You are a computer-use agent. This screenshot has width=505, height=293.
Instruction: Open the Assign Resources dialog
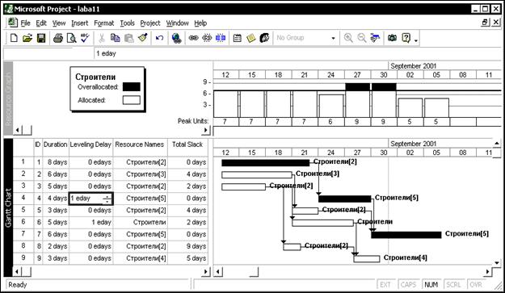coord(264,38)
